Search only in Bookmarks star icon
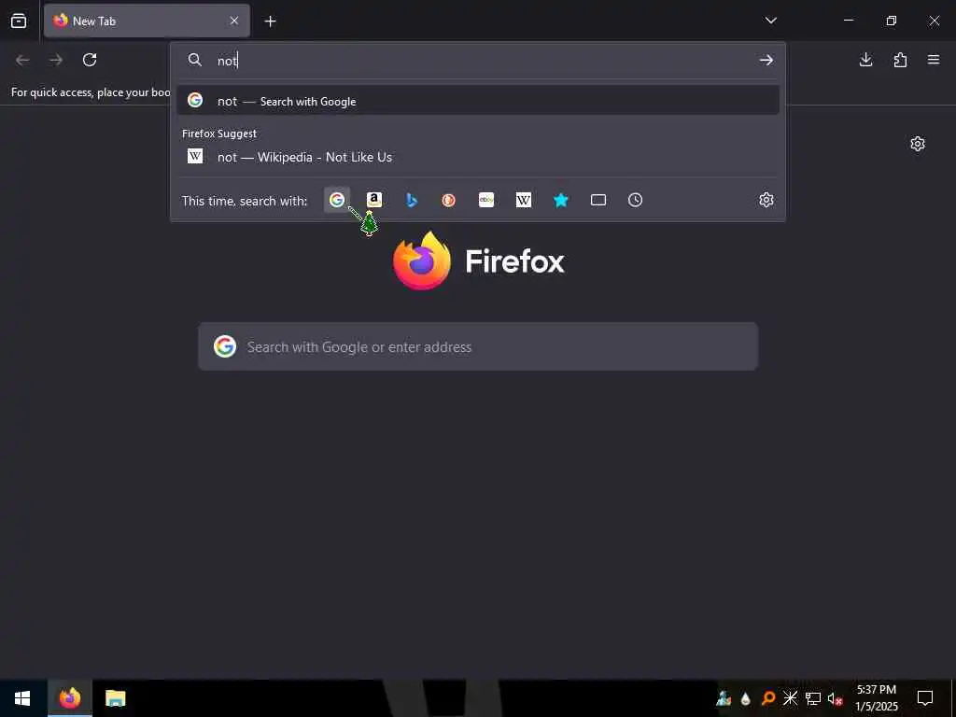Screen dimensions: 956x717 pos(561,200)
